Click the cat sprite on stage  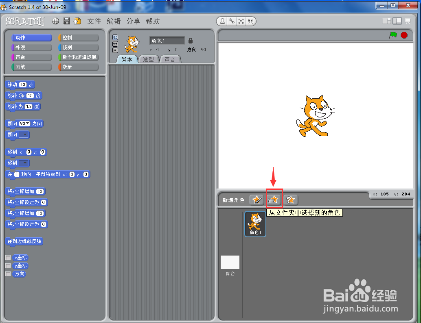315,116
